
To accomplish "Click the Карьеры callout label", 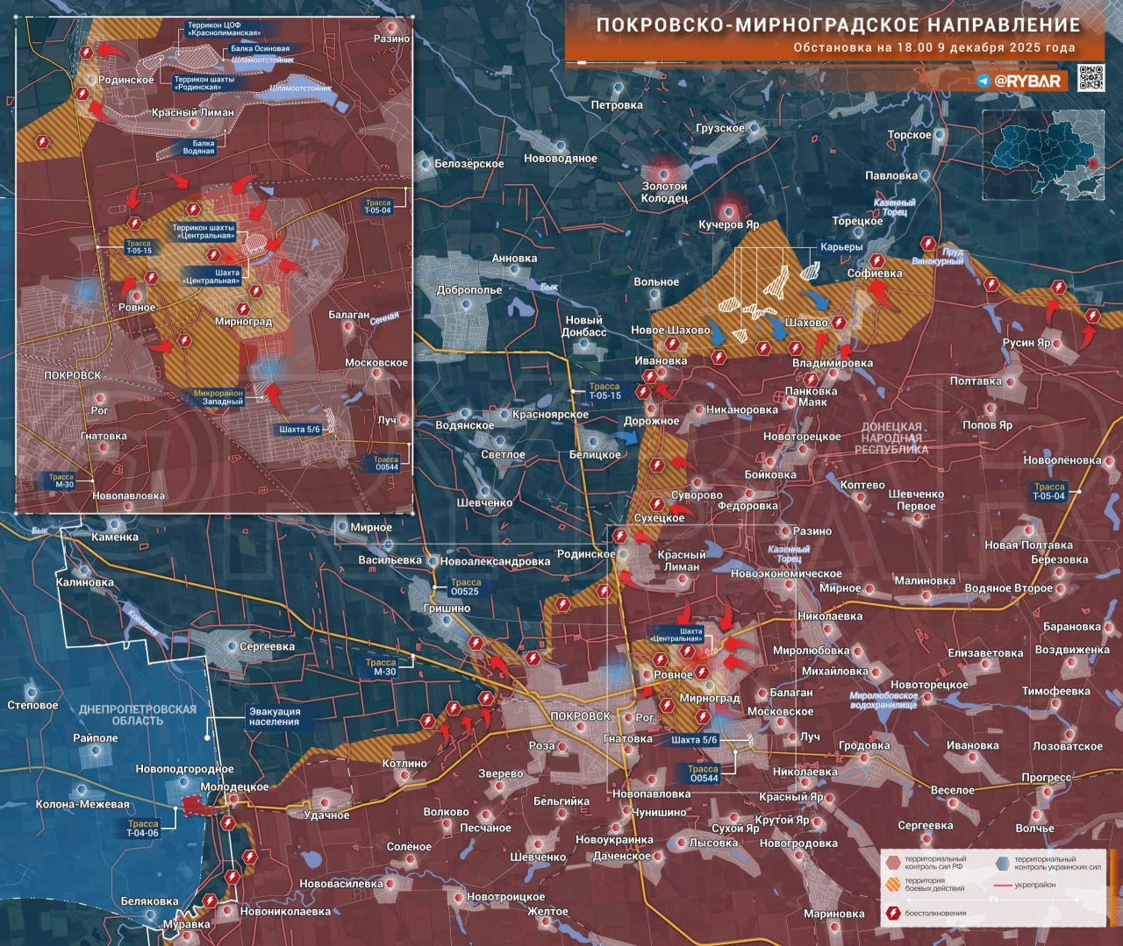I will [841, 247].
